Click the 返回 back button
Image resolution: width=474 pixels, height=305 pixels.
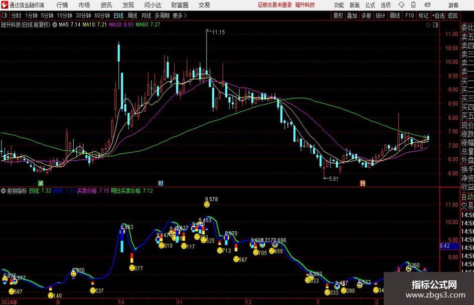[452, 16]
